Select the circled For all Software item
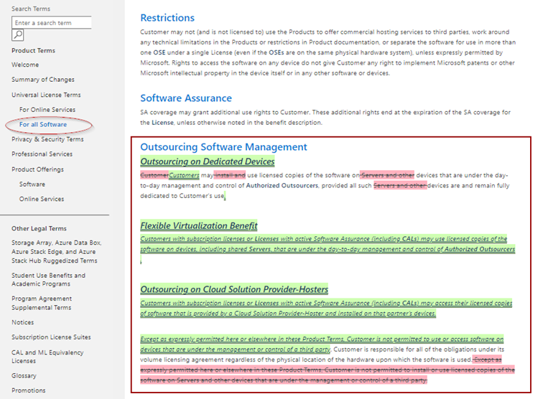Image resolution: width=543 pixels, height=399 pixels. (x=44, y=125)
